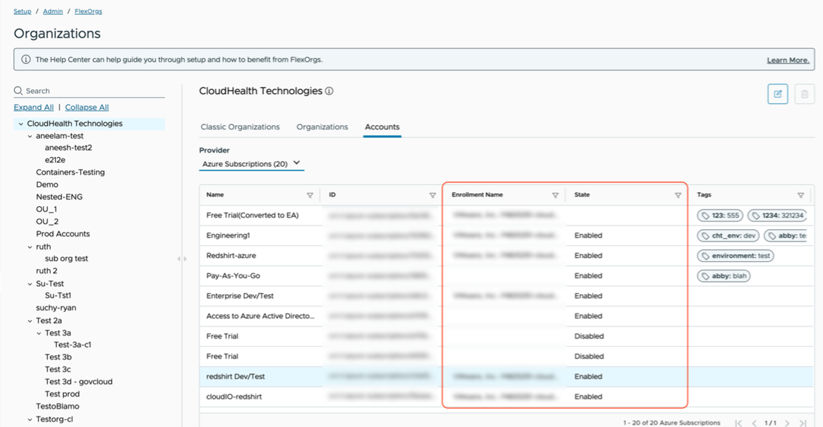Select Demo organization in the tree

click(x=47, y=184)
